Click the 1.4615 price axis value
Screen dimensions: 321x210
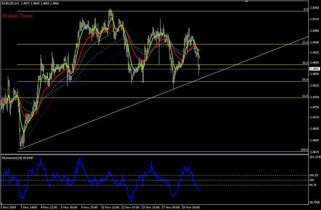click(315, 152)
